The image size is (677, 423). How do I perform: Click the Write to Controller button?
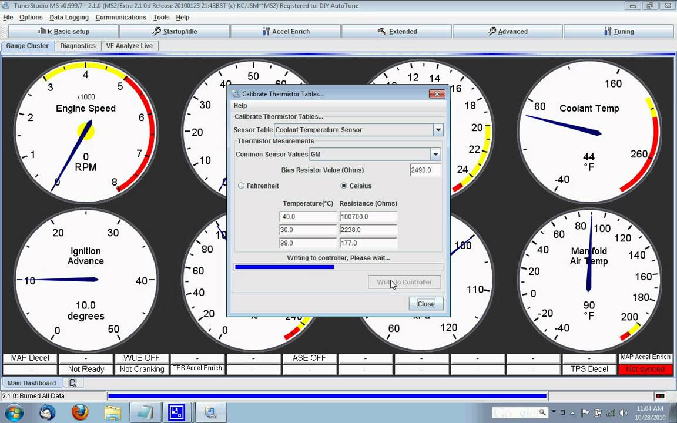pyautogui.click(x=404, y=282)
